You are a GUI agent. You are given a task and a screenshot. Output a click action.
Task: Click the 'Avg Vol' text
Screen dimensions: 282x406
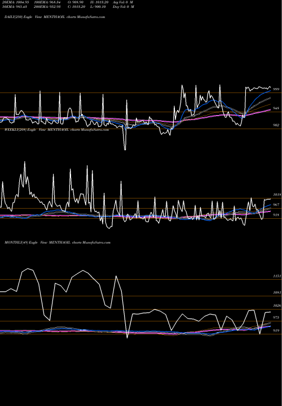point(123,2)
